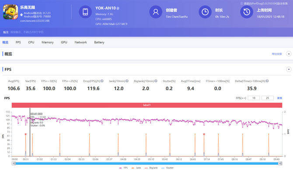This screenshot has width=293, height=170.
Task: Open the GPU tab
Action: coord(64,42)
